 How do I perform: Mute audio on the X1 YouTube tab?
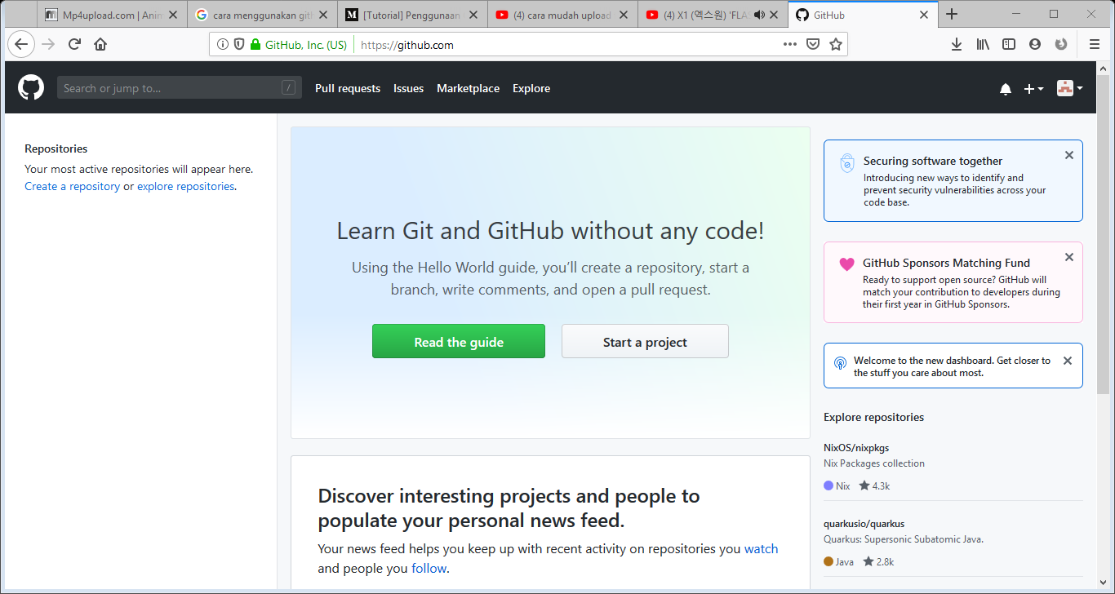[x=760, y=13]
